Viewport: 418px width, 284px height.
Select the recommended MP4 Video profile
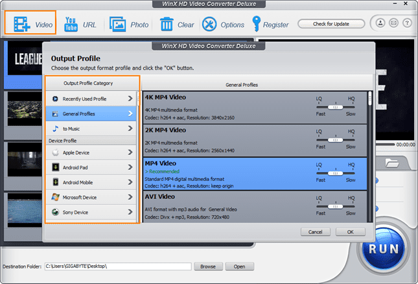coord(255,174)
